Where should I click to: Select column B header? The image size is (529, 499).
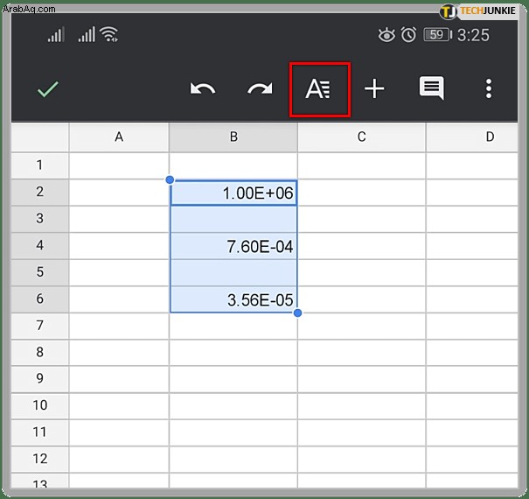[x=233, y=137]
